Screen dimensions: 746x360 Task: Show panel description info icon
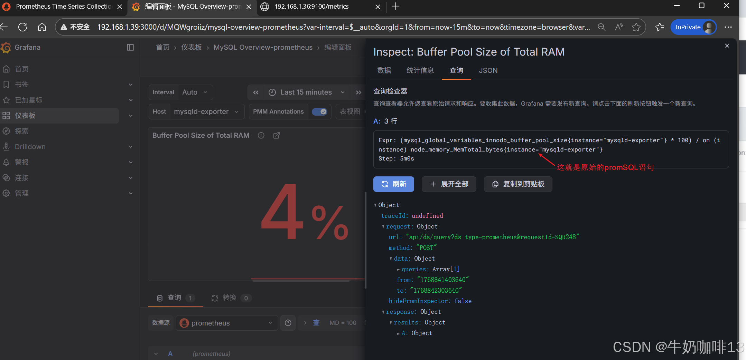tap(261, 135)
